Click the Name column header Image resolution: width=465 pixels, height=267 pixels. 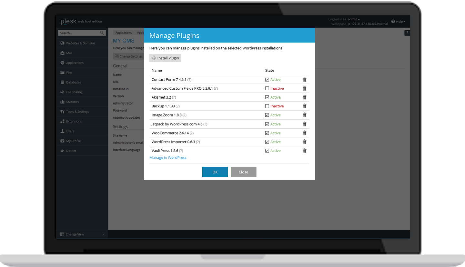[x=157, y=70]
